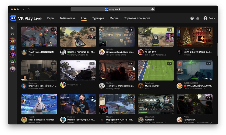Viewport: 226px width, 135px height.
Task: Open the Библиотека menu item
Action: pyautogui.click(x=68, y=18)
